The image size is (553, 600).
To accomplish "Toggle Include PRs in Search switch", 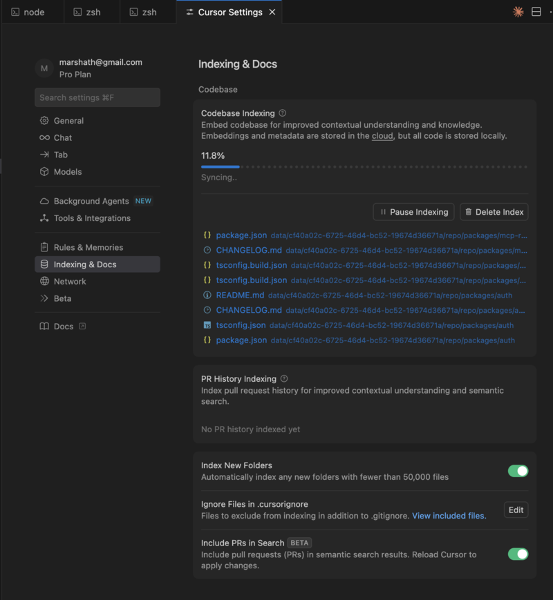I will click(518, 554).
